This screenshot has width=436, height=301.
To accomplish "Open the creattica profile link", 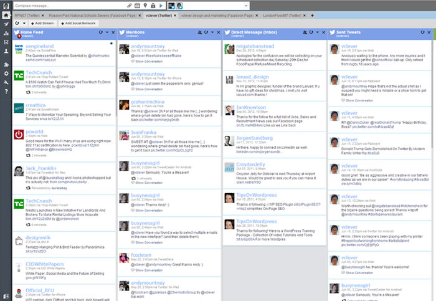I will (36, 105).
